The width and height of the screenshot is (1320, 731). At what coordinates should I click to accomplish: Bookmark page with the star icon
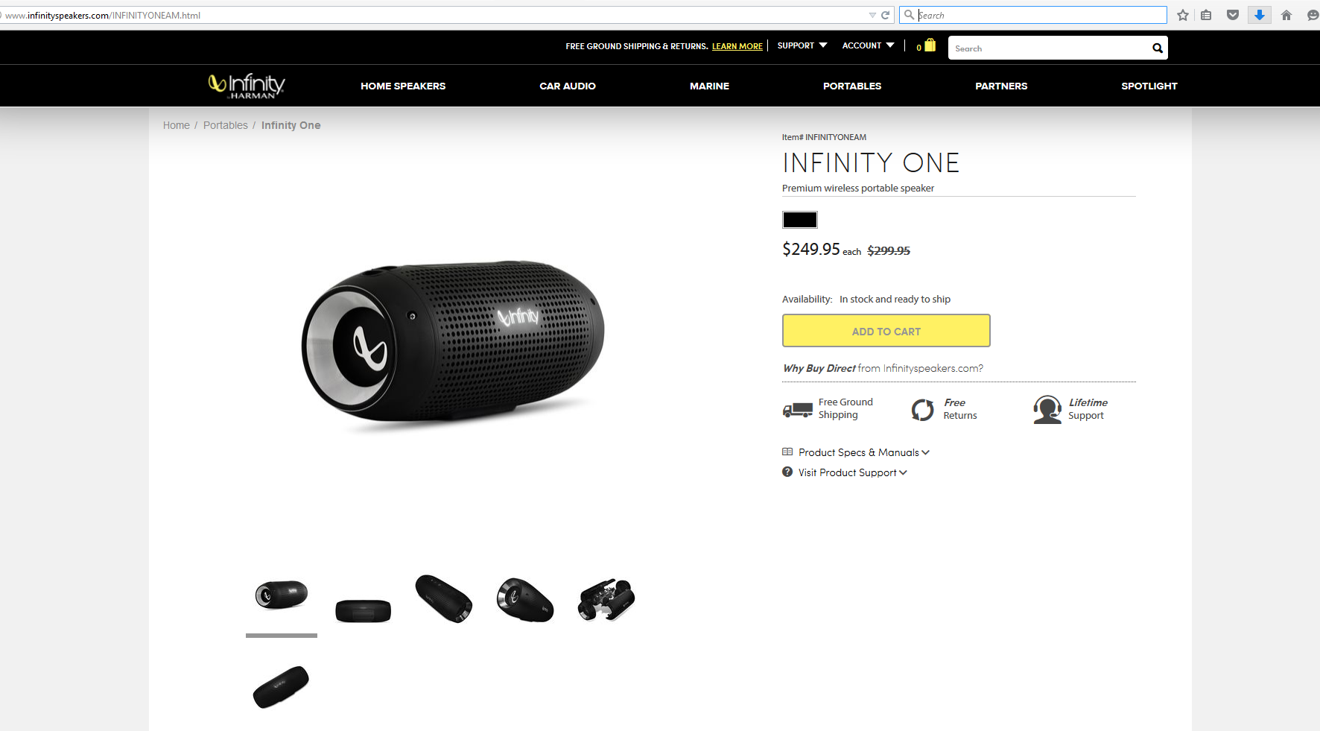tap(1183, 15)
